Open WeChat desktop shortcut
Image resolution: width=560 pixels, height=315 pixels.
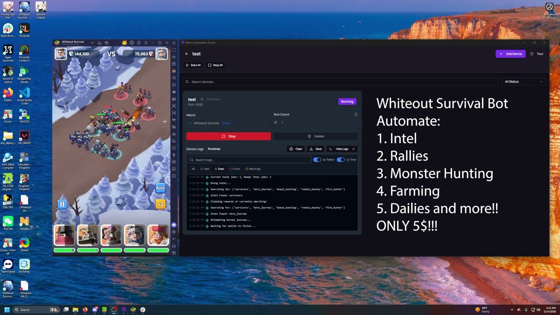pyautogui.click(x=8, y=224)
